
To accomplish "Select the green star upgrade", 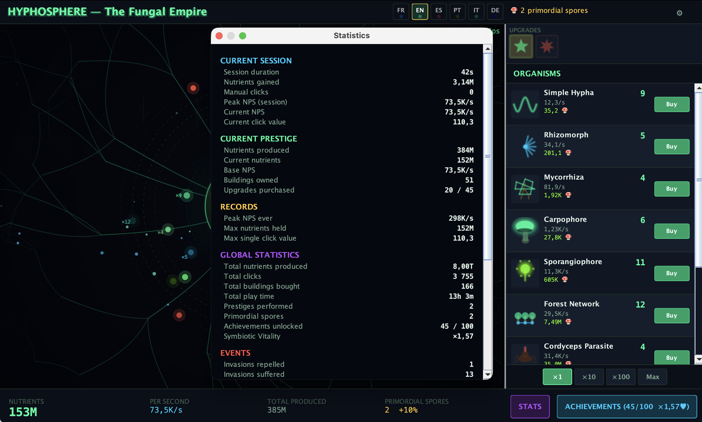I will [x=521, y=46].
